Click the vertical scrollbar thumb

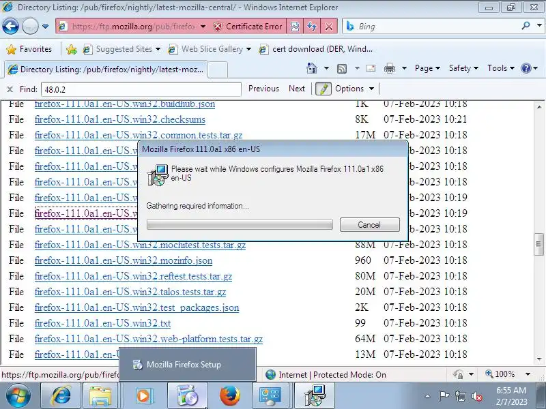point(538,244)
